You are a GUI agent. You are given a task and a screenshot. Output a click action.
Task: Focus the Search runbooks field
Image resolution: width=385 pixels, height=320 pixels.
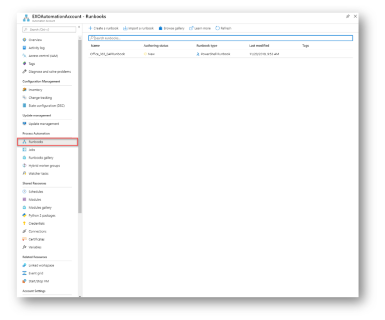point(221,38)
